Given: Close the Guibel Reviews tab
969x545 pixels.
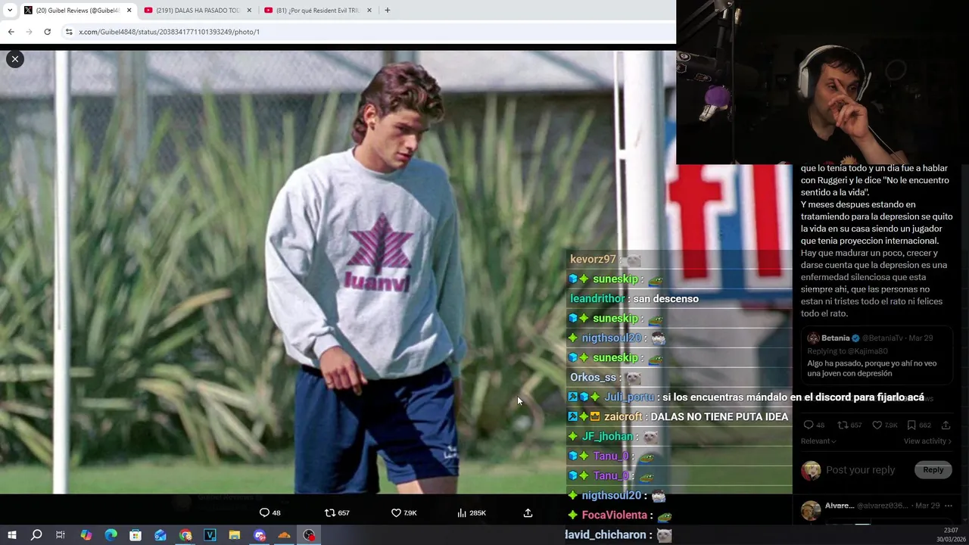Looking at the screenshot, I should point(129,10).
